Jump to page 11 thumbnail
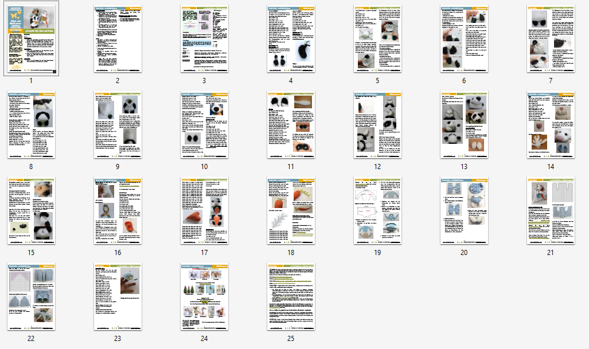The image size is (589, 349). (x=291, y=124)
